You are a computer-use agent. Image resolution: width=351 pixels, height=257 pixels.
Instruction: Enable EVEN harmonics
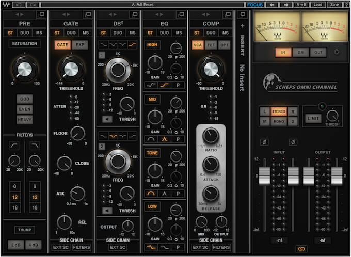(25, 109)
